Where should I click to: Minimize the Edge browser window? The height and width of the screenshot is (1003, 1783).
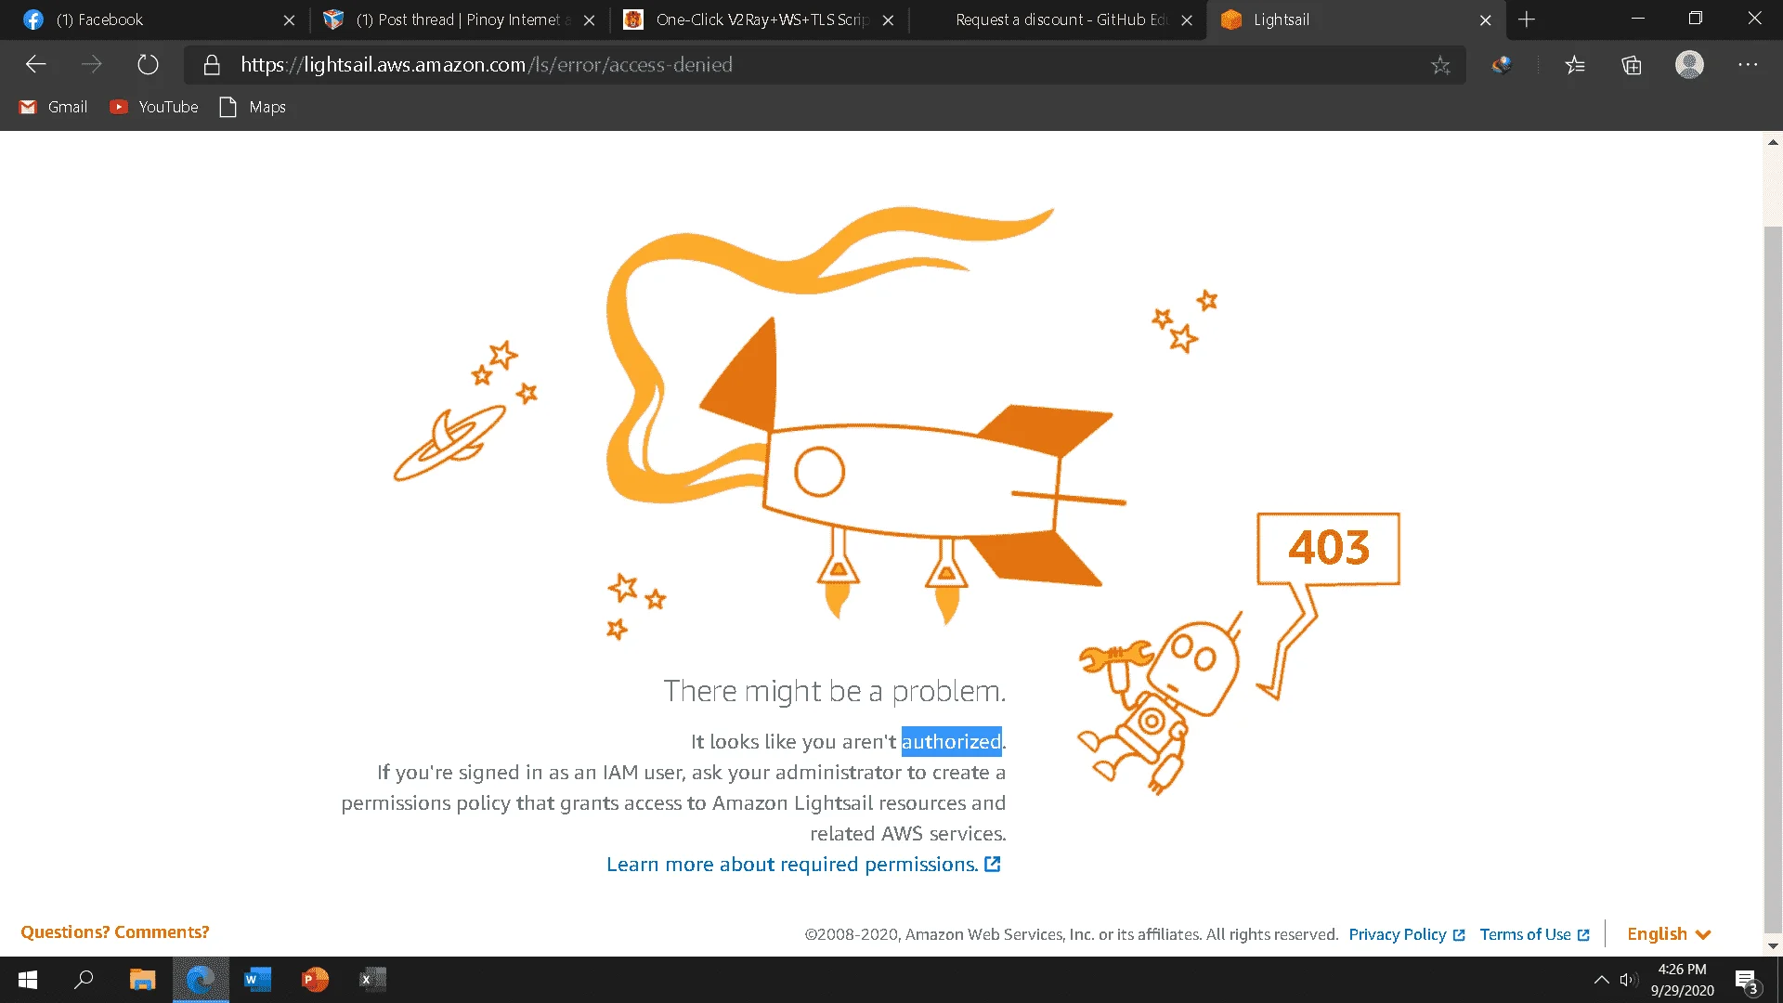tap(1638, 19)
